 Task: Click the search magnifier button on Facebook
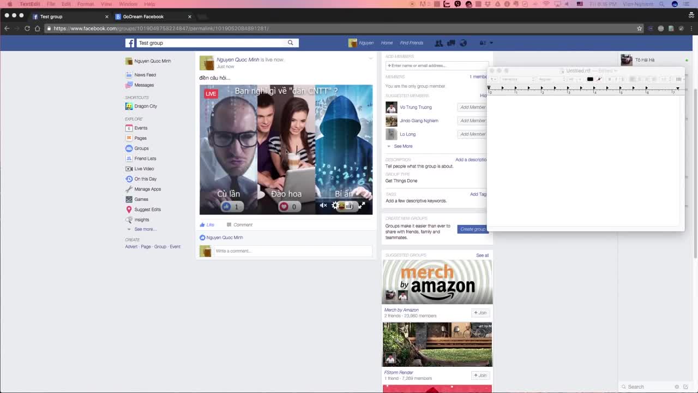click(x=291, y=43)
